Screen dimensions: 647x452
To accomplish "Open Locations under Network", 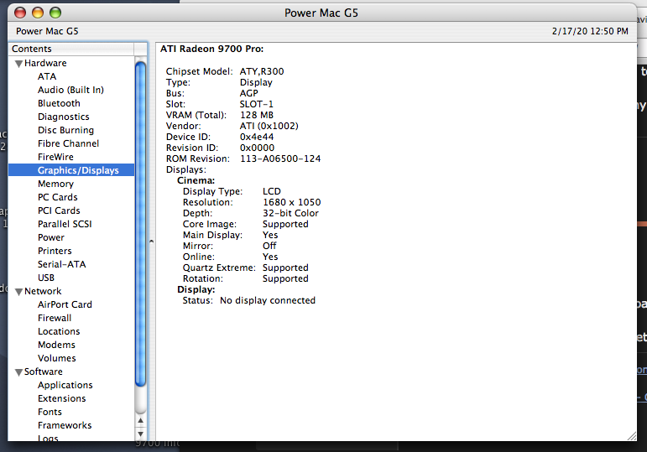I will (x=59, y=331).
